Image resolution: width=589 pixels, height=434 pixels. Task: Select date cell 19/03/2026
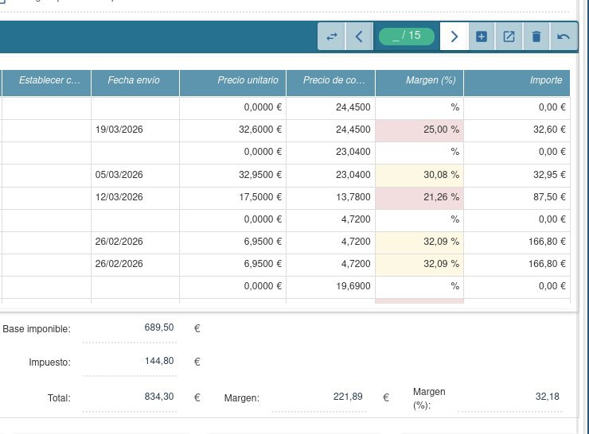point(135,130)
